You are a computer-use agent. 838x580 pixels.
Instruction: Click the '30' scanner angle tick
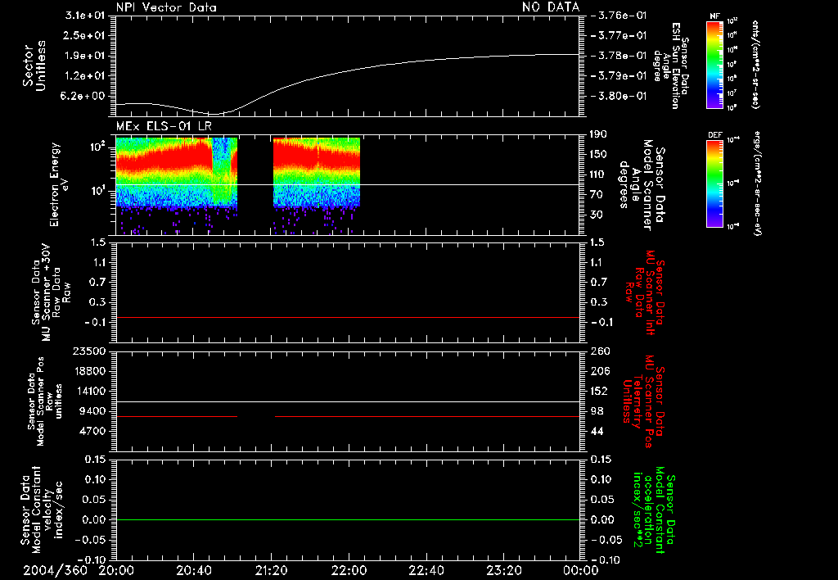pos(596,215)
